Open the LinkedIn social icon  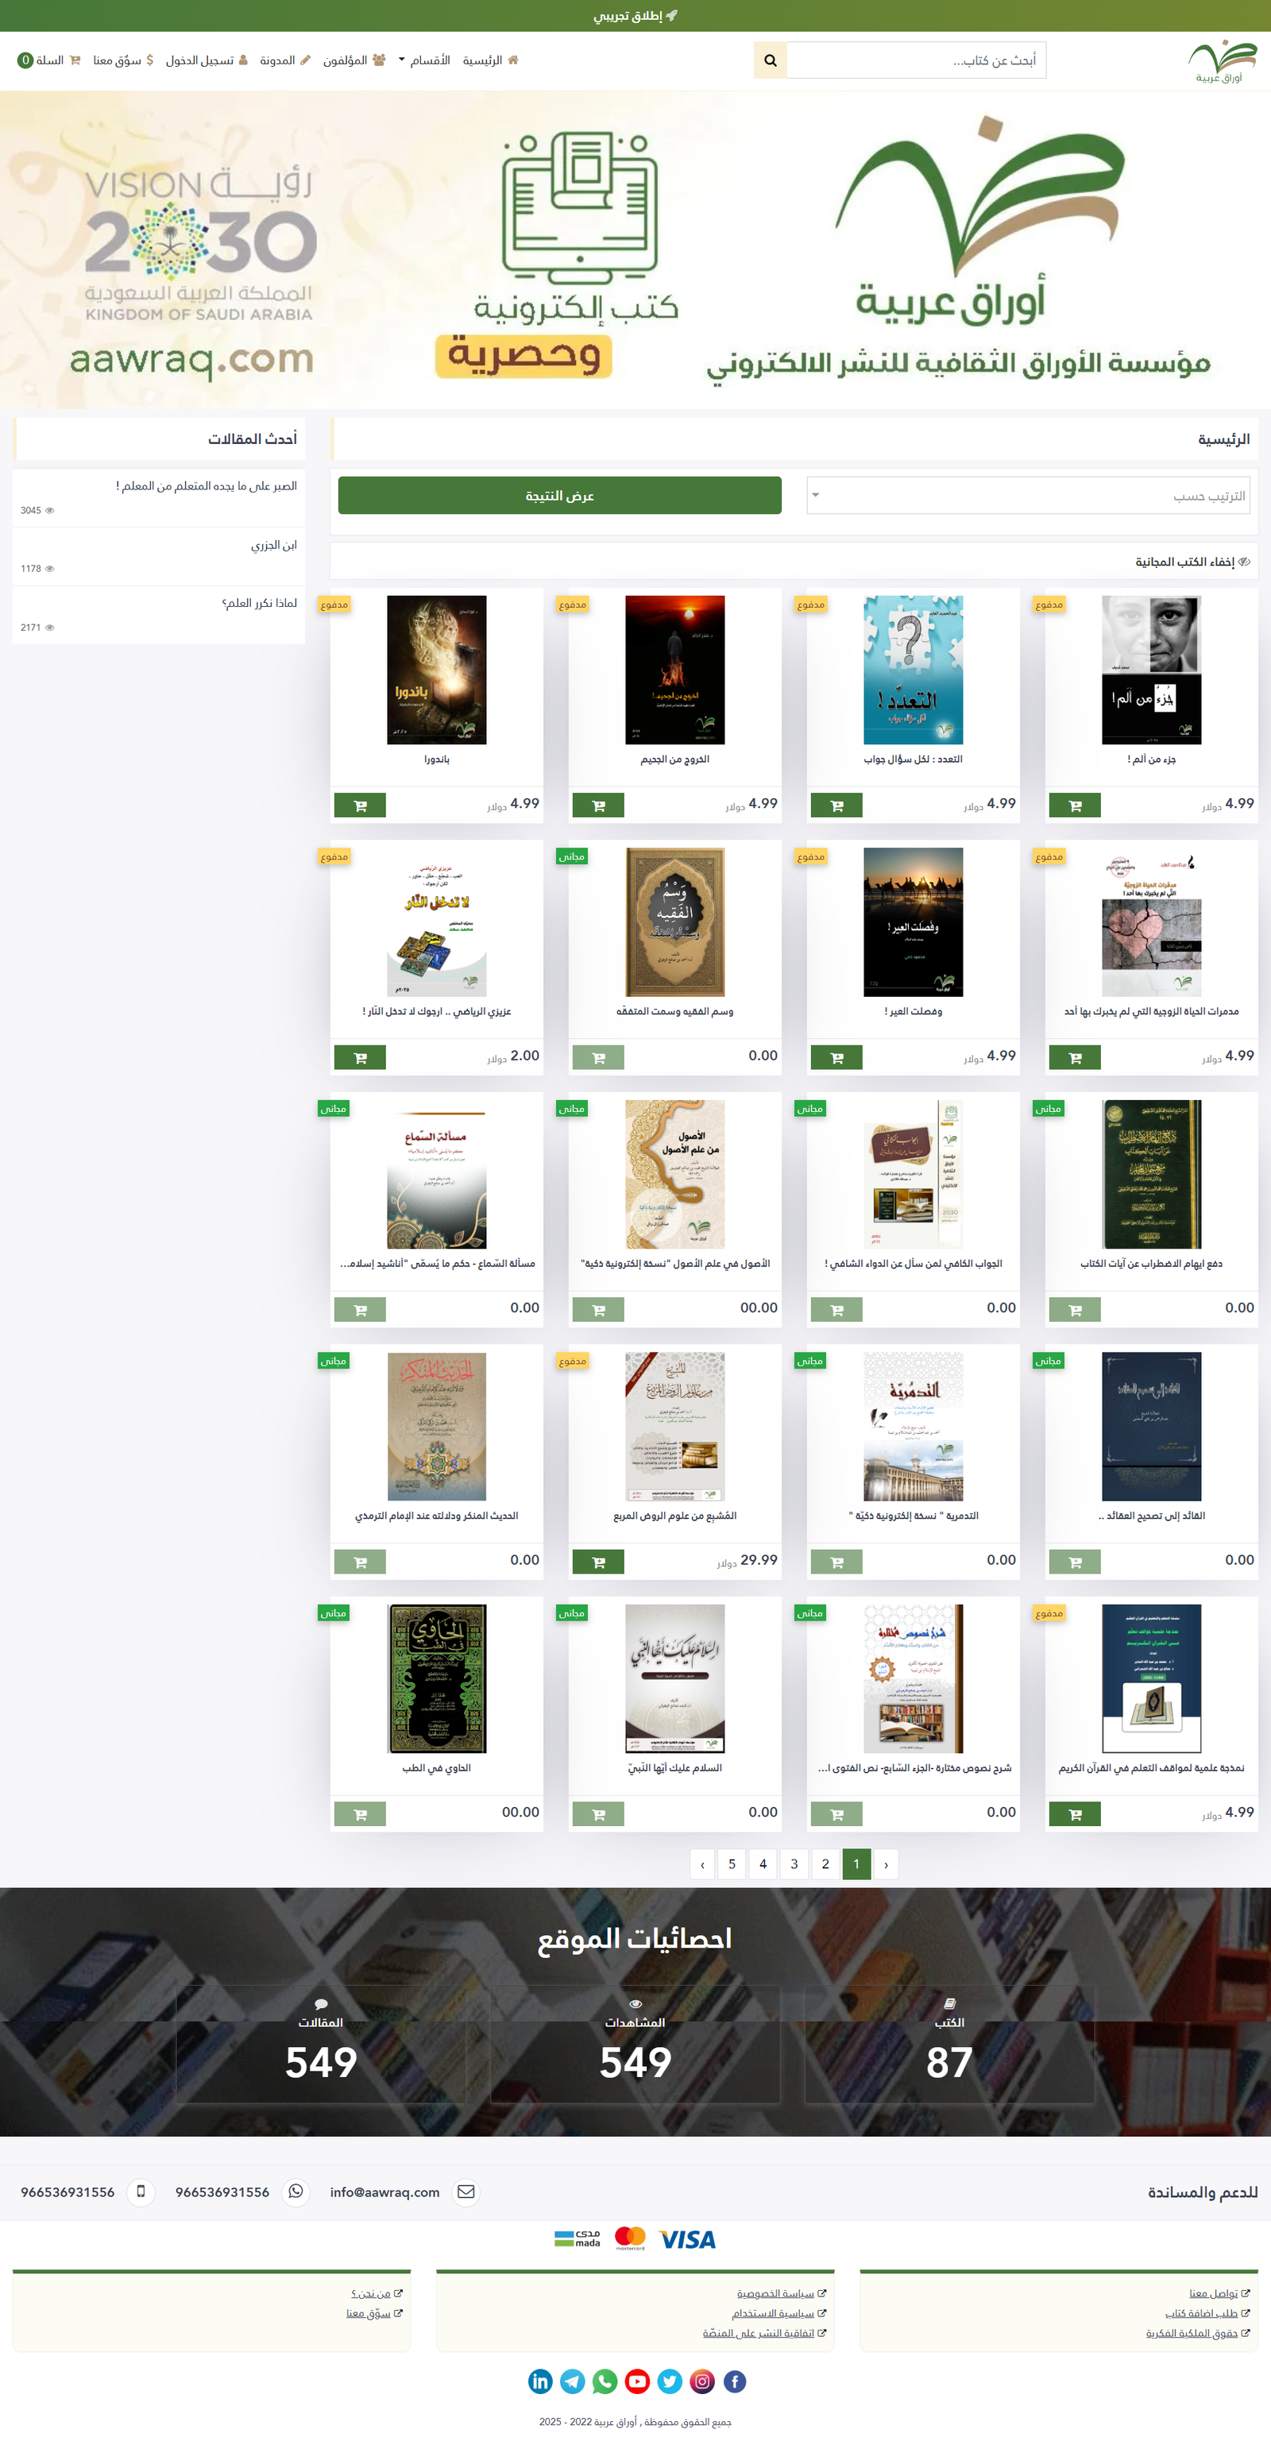point(540,2381)
